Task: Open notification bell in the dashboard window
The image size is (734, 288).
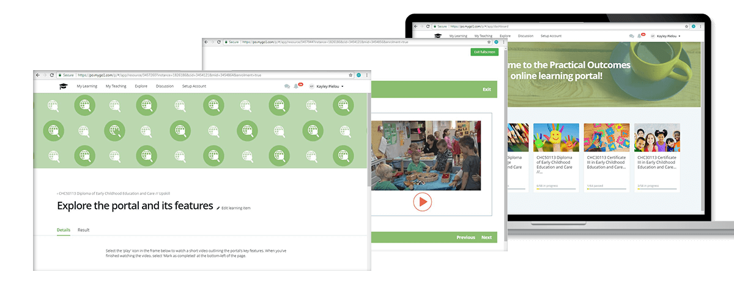Action: pos(640,36)
